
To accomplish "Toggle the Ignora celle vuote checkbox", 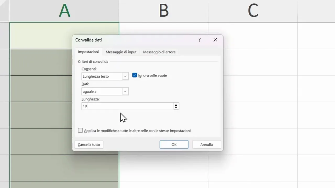I will coord(135,75).
